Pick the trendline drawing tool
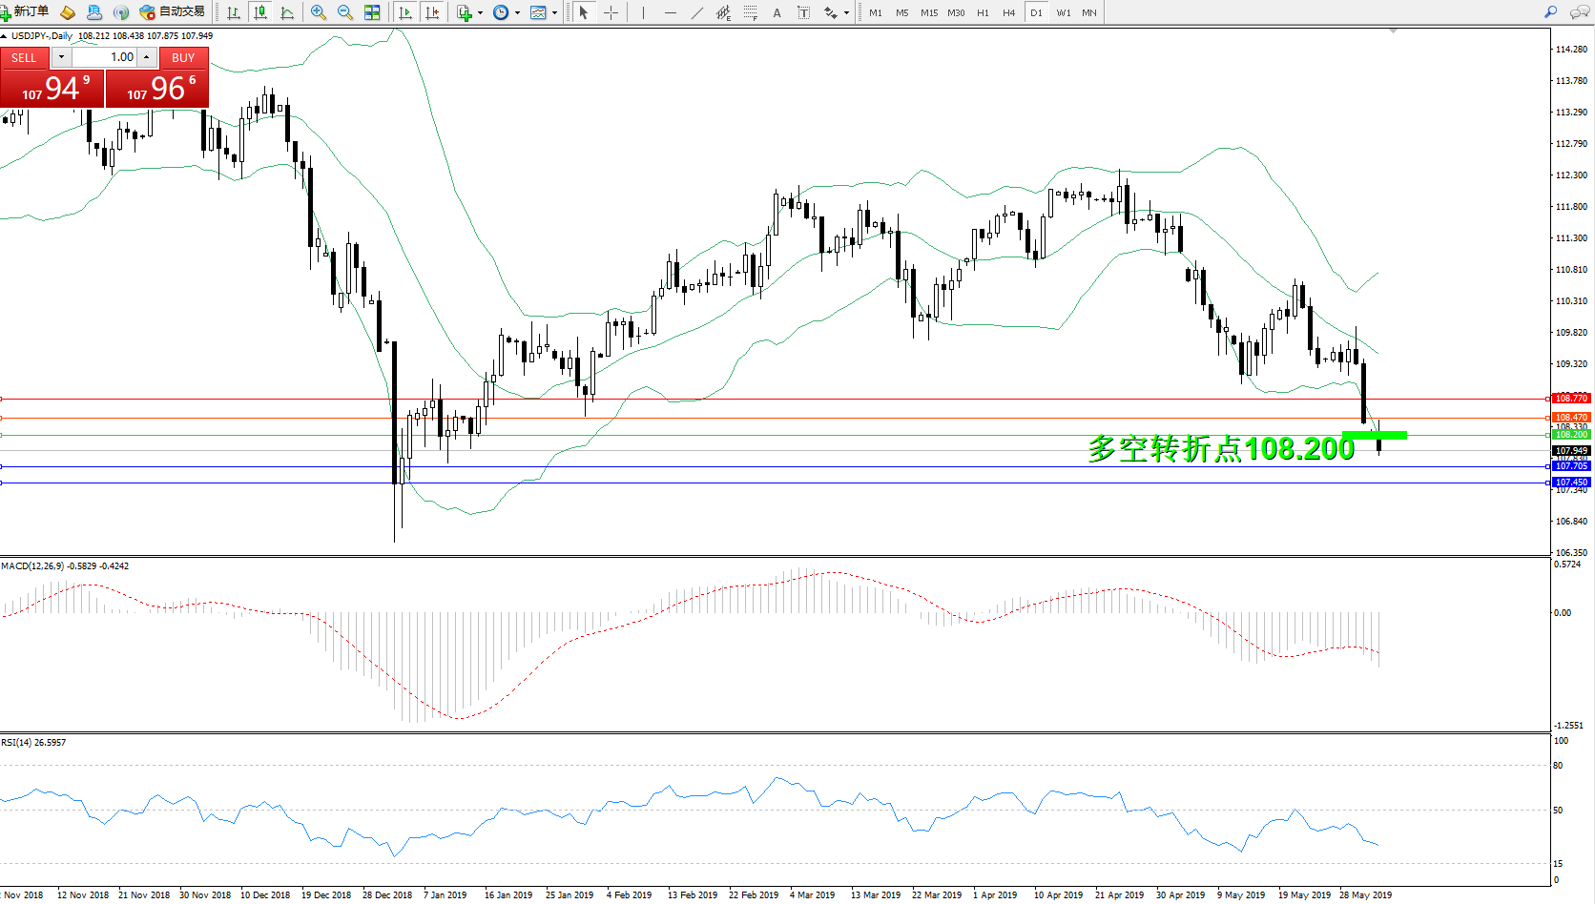1595x904 pixels. pyautogui.click(x=697, y=12)
